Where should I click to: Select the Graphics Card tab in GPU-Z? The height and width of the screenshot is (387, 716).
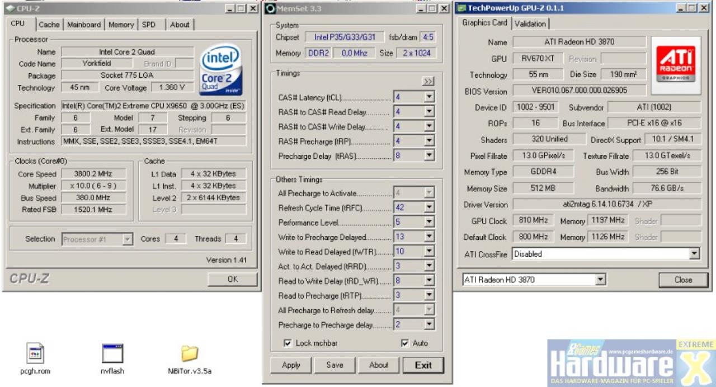[484, 23]
